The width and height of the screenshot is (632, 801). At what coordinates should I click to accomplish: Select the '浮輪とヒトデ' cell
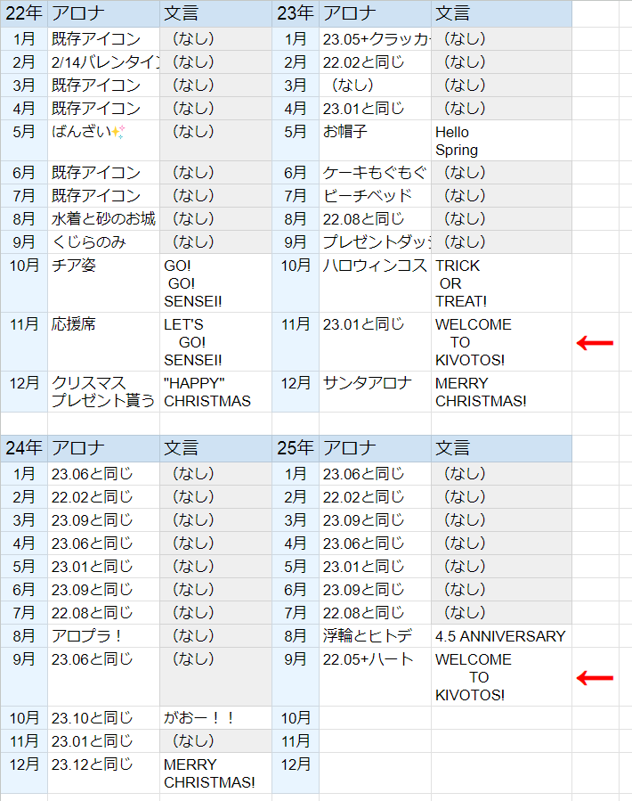375,636
